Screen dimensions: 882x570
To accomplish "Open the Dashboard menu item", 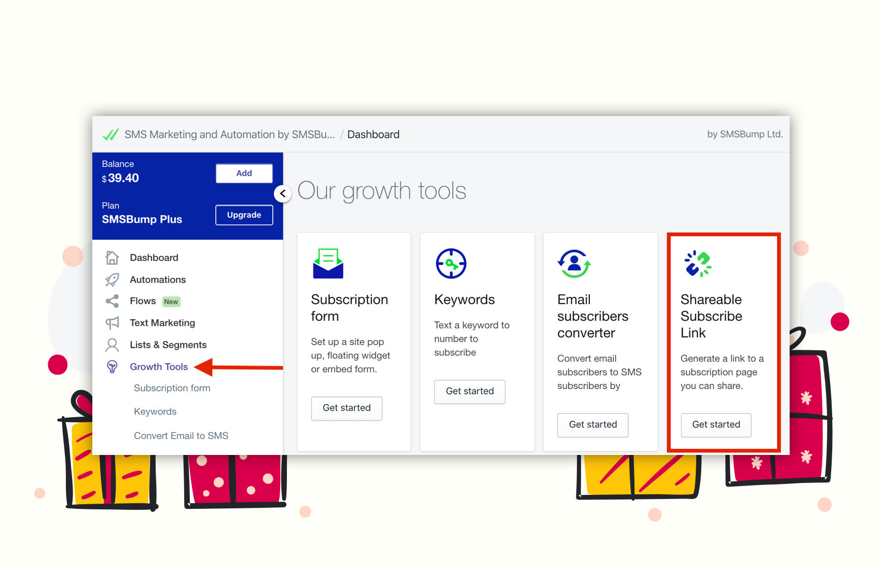I will click(154, 258).
